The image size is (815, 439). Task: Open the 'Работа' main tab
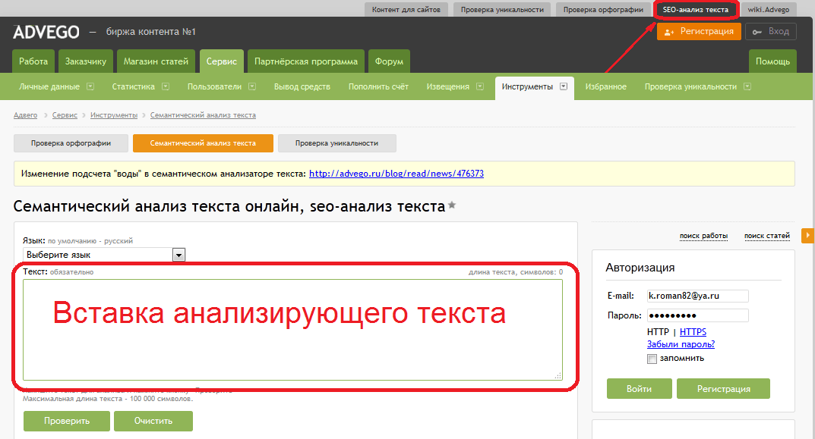pyautogui.click(x=33, y=61)
